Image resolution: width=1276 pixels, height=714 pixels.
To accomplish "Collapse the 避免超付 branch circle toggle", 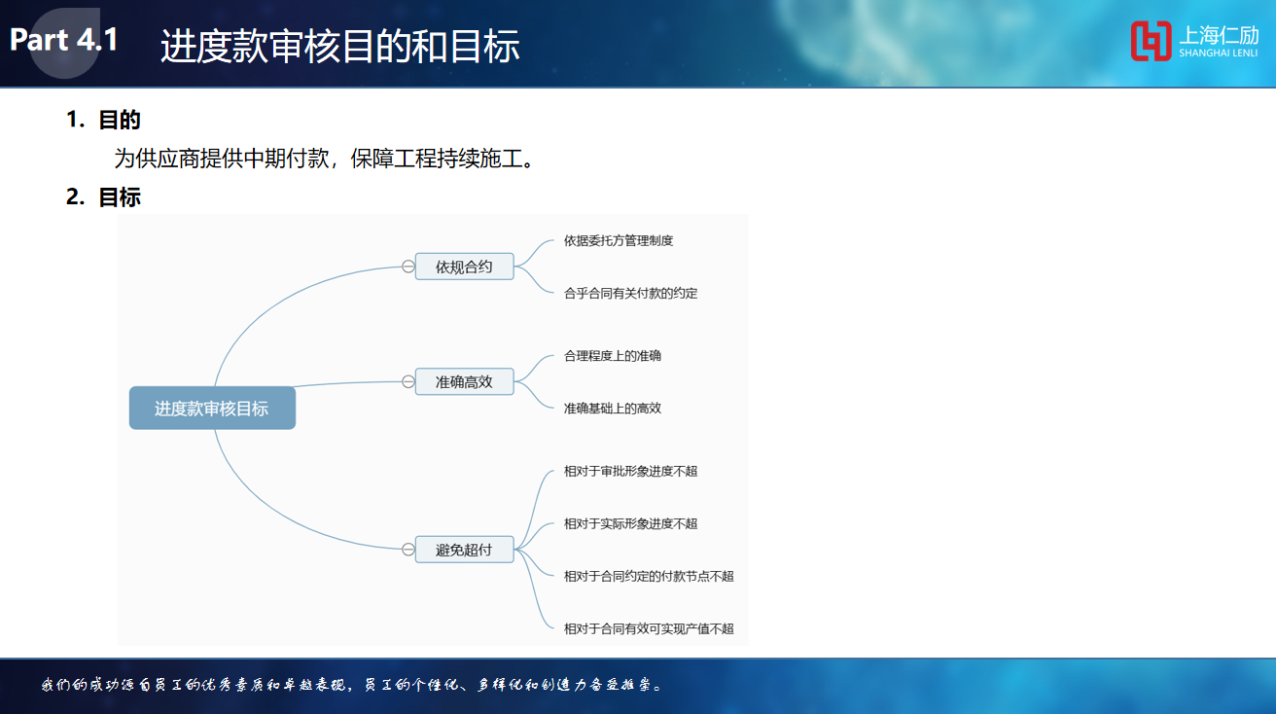I will [x=408, y=550].
